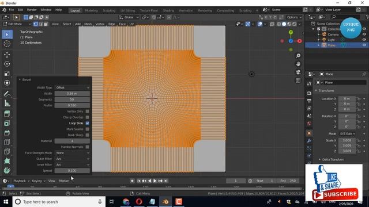Click the zoom viewport icon

pyautogui.click(x=298, y=56)
